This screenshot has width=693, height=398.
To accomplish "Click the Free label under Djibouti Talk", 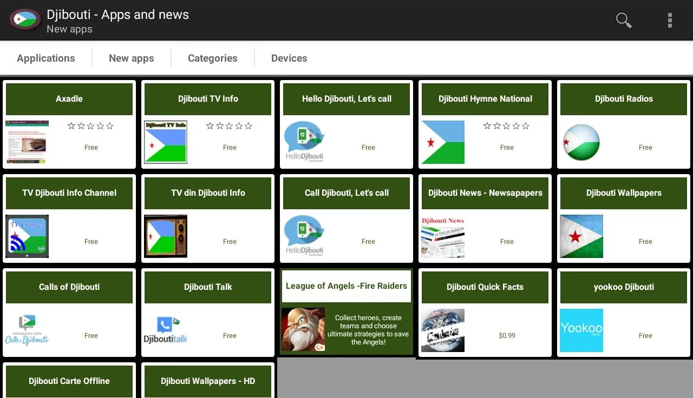I will [x=230, y=335].
